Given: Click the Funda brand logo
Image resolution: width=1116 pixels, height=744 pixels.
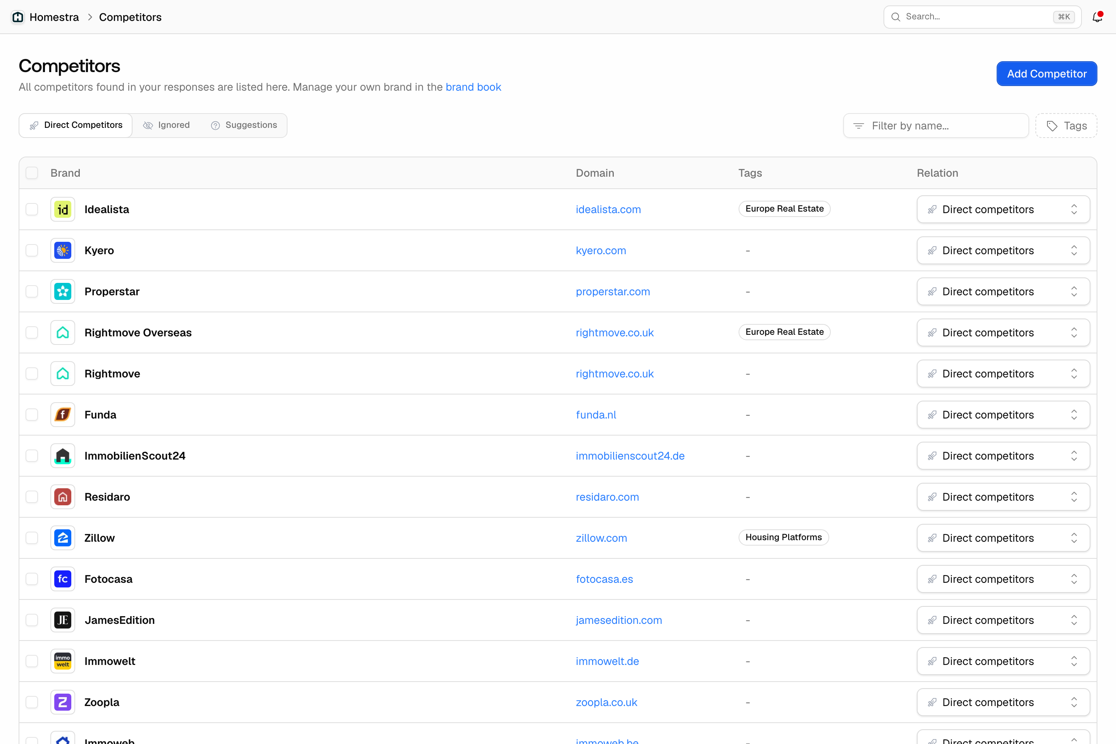Looking at the screenshot, I should point(63,415).
